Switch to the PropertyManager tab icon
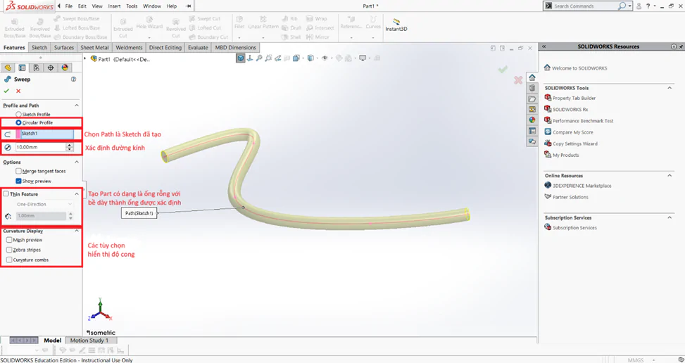This screenshot has width=685, height=363. [x=22, y=68]
